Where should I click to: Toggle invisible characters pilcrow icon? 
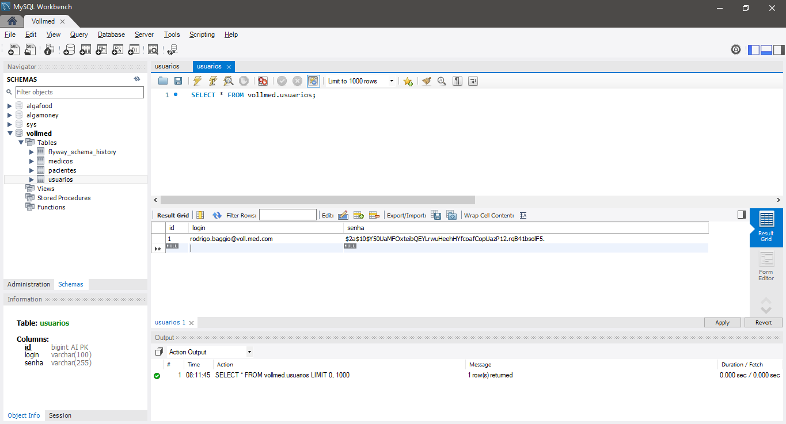(457, 81)
